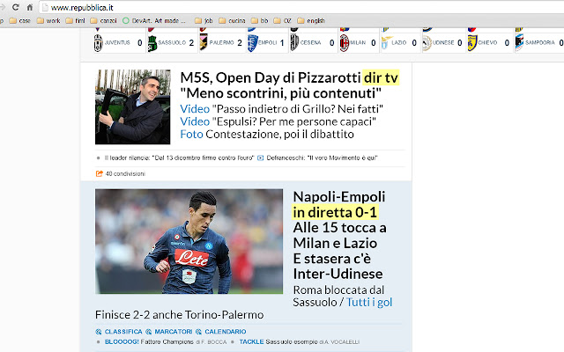Click the Cesena team crest
564x352 pixels.
[x=294, y=43]
